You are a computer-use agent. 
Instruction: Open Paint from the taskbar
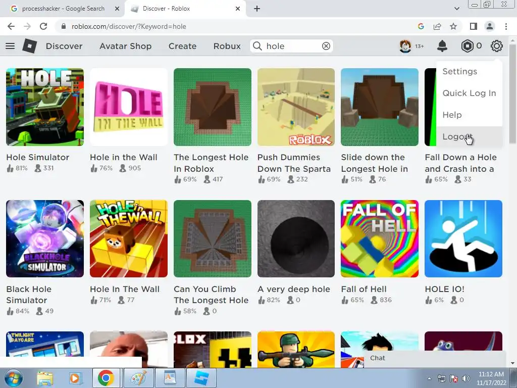(138, 378)
